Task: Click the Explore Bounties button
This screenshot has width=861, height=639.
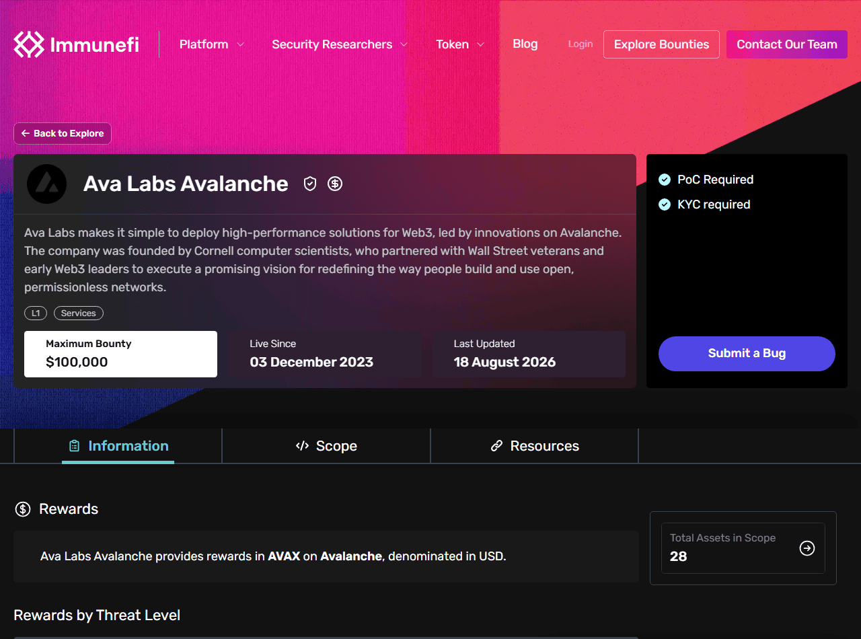Action: 661,44
